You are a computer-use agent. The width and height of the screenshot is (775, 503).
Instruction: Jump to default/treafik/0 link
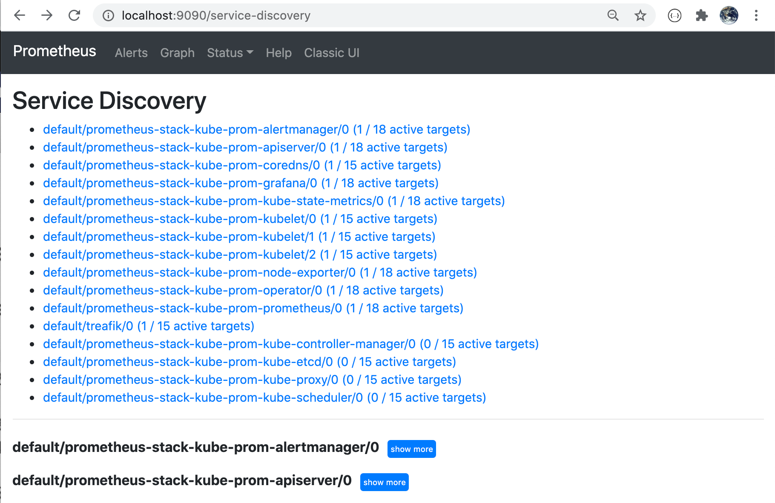(x=149, y=326)
